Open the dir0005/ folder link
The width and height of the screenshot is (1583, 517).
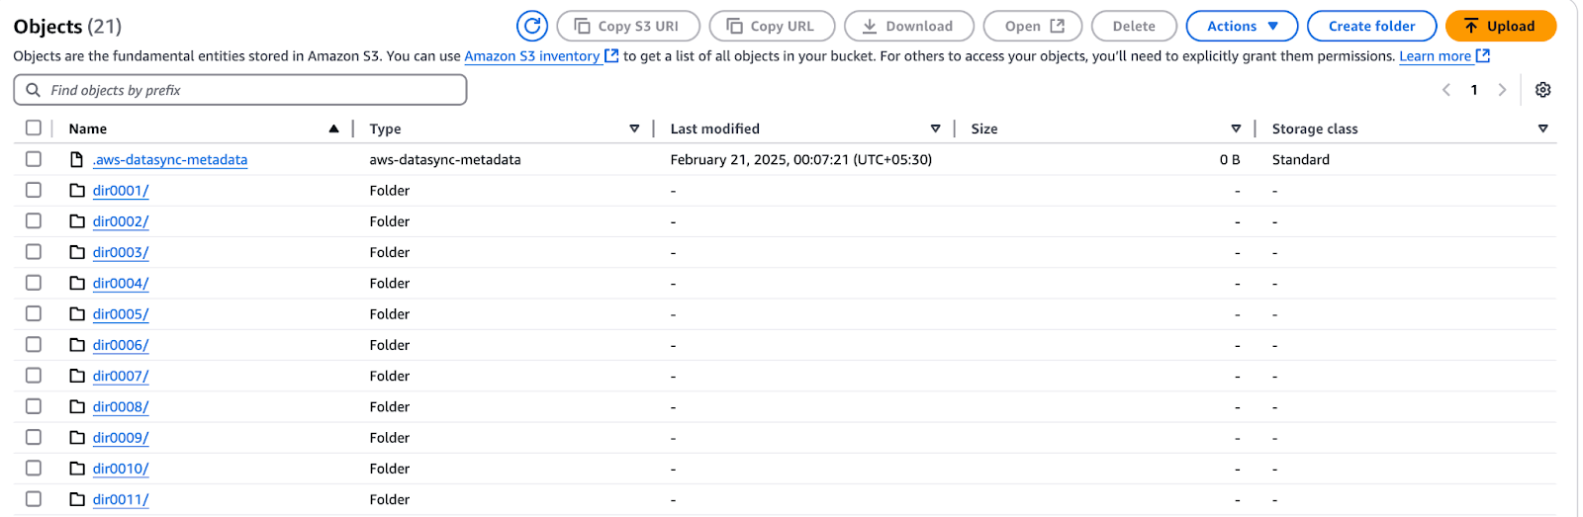121,314
